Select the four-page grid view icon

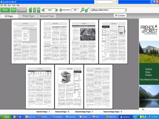tap(35, 10)
